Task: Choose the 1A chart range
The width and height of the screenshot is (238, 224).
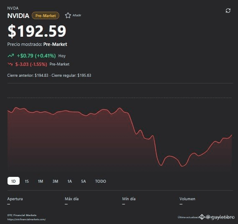Action: (69, 181)
